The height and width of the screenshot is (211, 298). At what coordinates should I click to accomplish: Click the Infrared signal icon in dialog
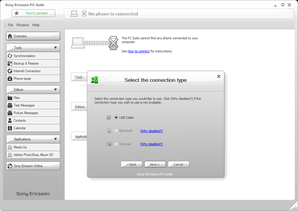(109, 144)
